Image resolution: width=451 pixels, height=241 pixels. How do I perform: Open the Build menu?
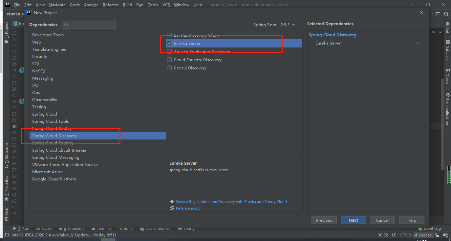point(127,5)
